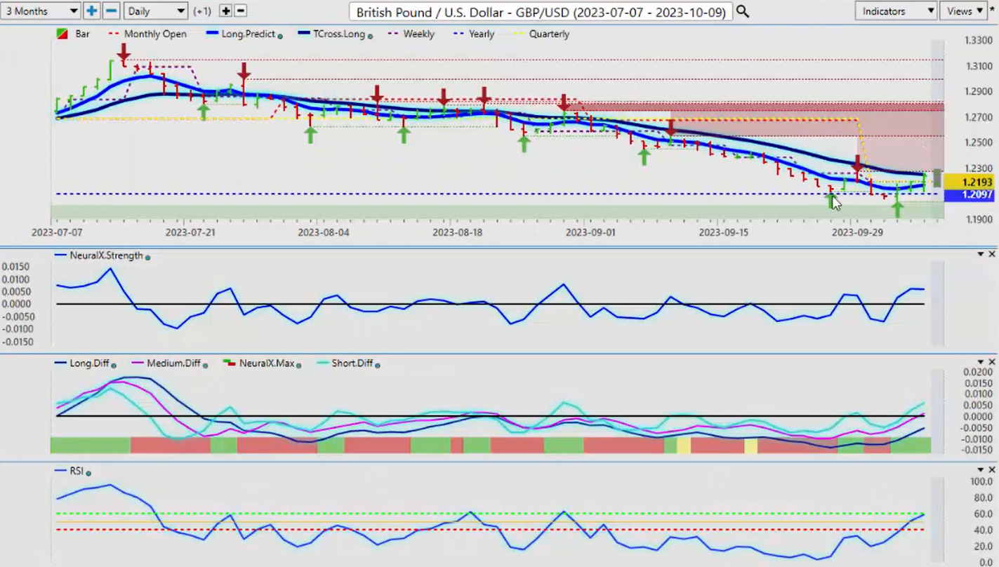The height and width of the screenshot is (567, 999).
Task: Click the settings dot beside RSI
Action: [x=89, y=472]
